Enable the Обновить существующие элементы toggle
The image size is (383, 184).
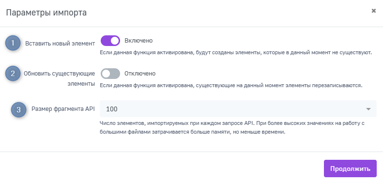[110, 74]
